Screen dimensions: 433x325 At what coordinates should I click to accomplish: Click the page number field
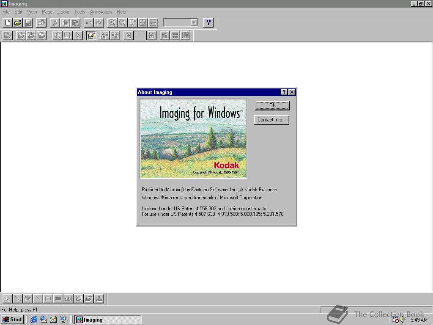coord(140,36)
